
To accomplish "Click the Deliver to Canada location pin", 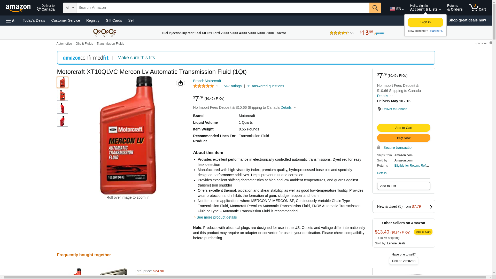I will 379,109.
